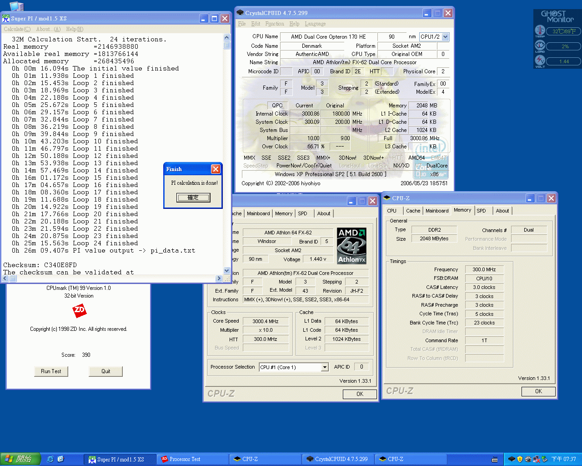Open the Calculate menu in Super PI
The image size is (582, 466).
coord(17,29)
